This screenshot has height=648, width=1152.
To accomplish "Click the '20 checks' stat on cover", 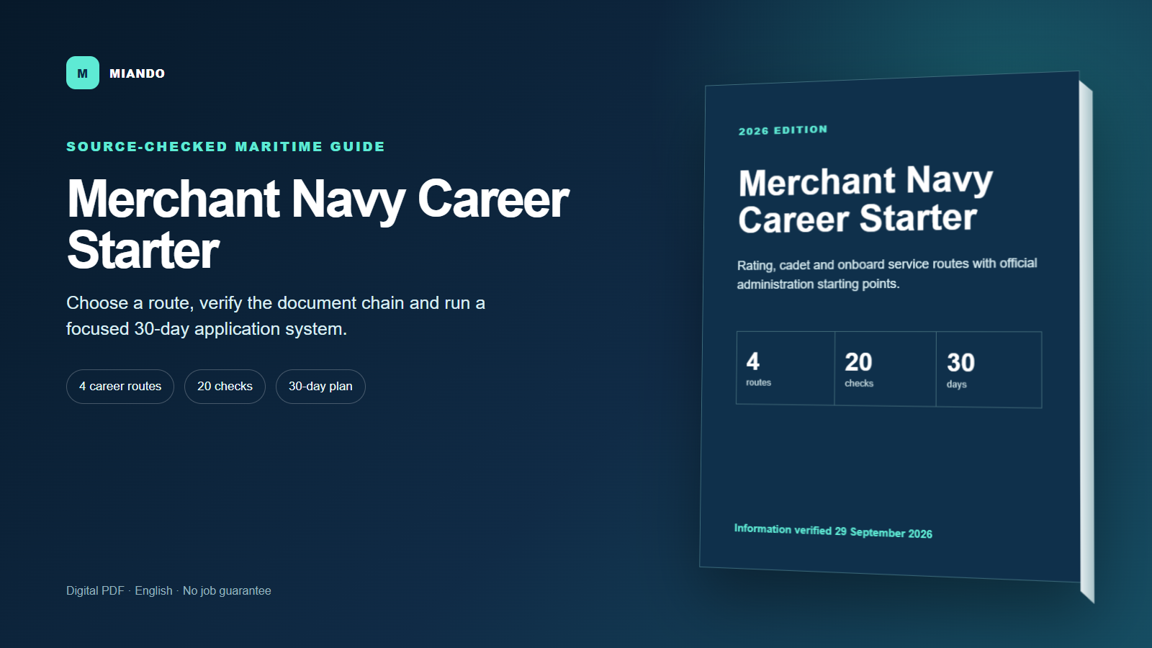I will [886, 369].
